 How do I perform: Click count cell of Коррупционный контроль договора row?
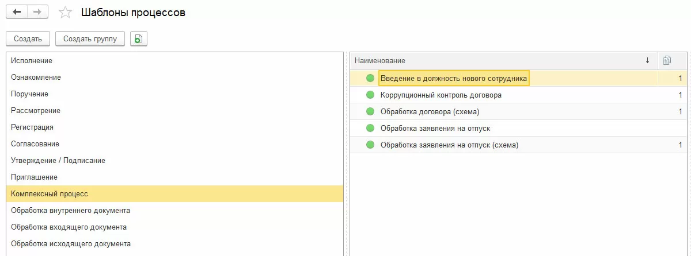673,95
